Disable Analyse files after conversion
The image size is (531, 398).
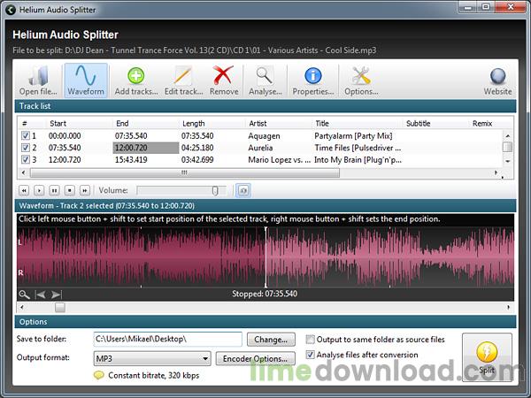click(x=311, y=355)
